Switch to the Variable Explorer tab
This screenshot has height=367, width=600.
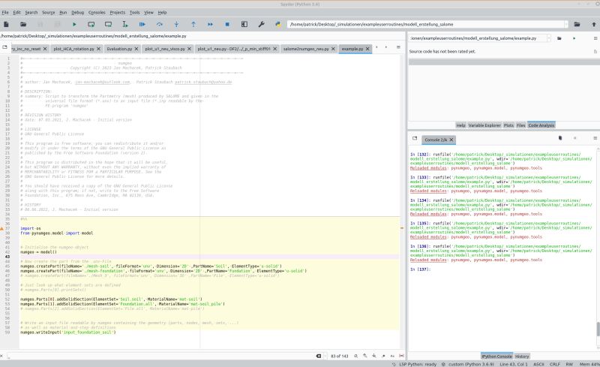click(x=484, y=125)
